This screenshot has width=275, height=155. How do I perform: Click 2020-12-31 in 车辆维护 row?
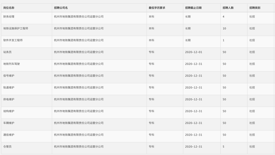tap(194, 123)
